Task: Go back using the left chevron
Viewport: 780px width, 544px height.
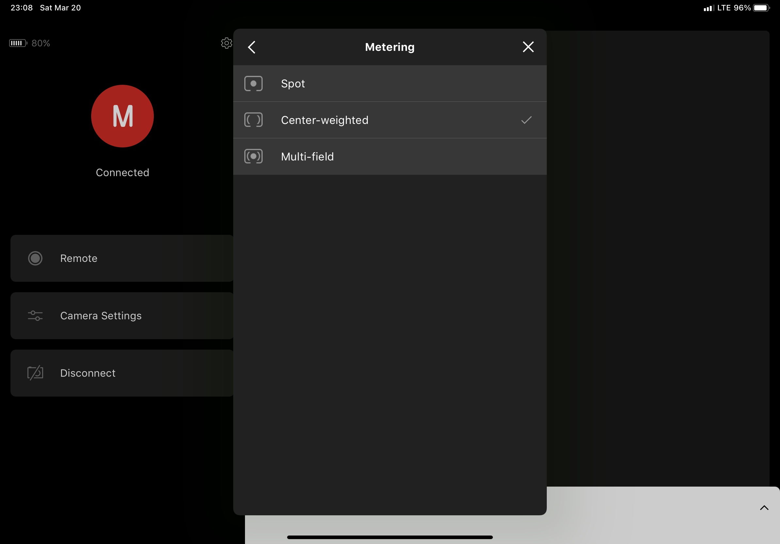Action: [252, 47]
